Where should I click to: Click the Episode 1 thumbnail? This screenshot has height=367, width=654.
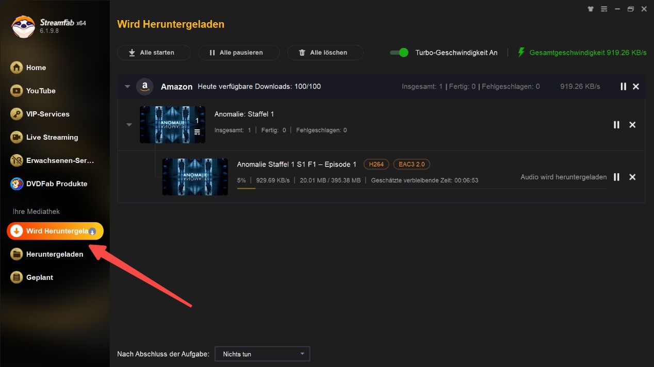tap(195, 177)
